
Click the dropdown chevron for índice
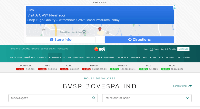pyautogui.click(x=187, y=98)
